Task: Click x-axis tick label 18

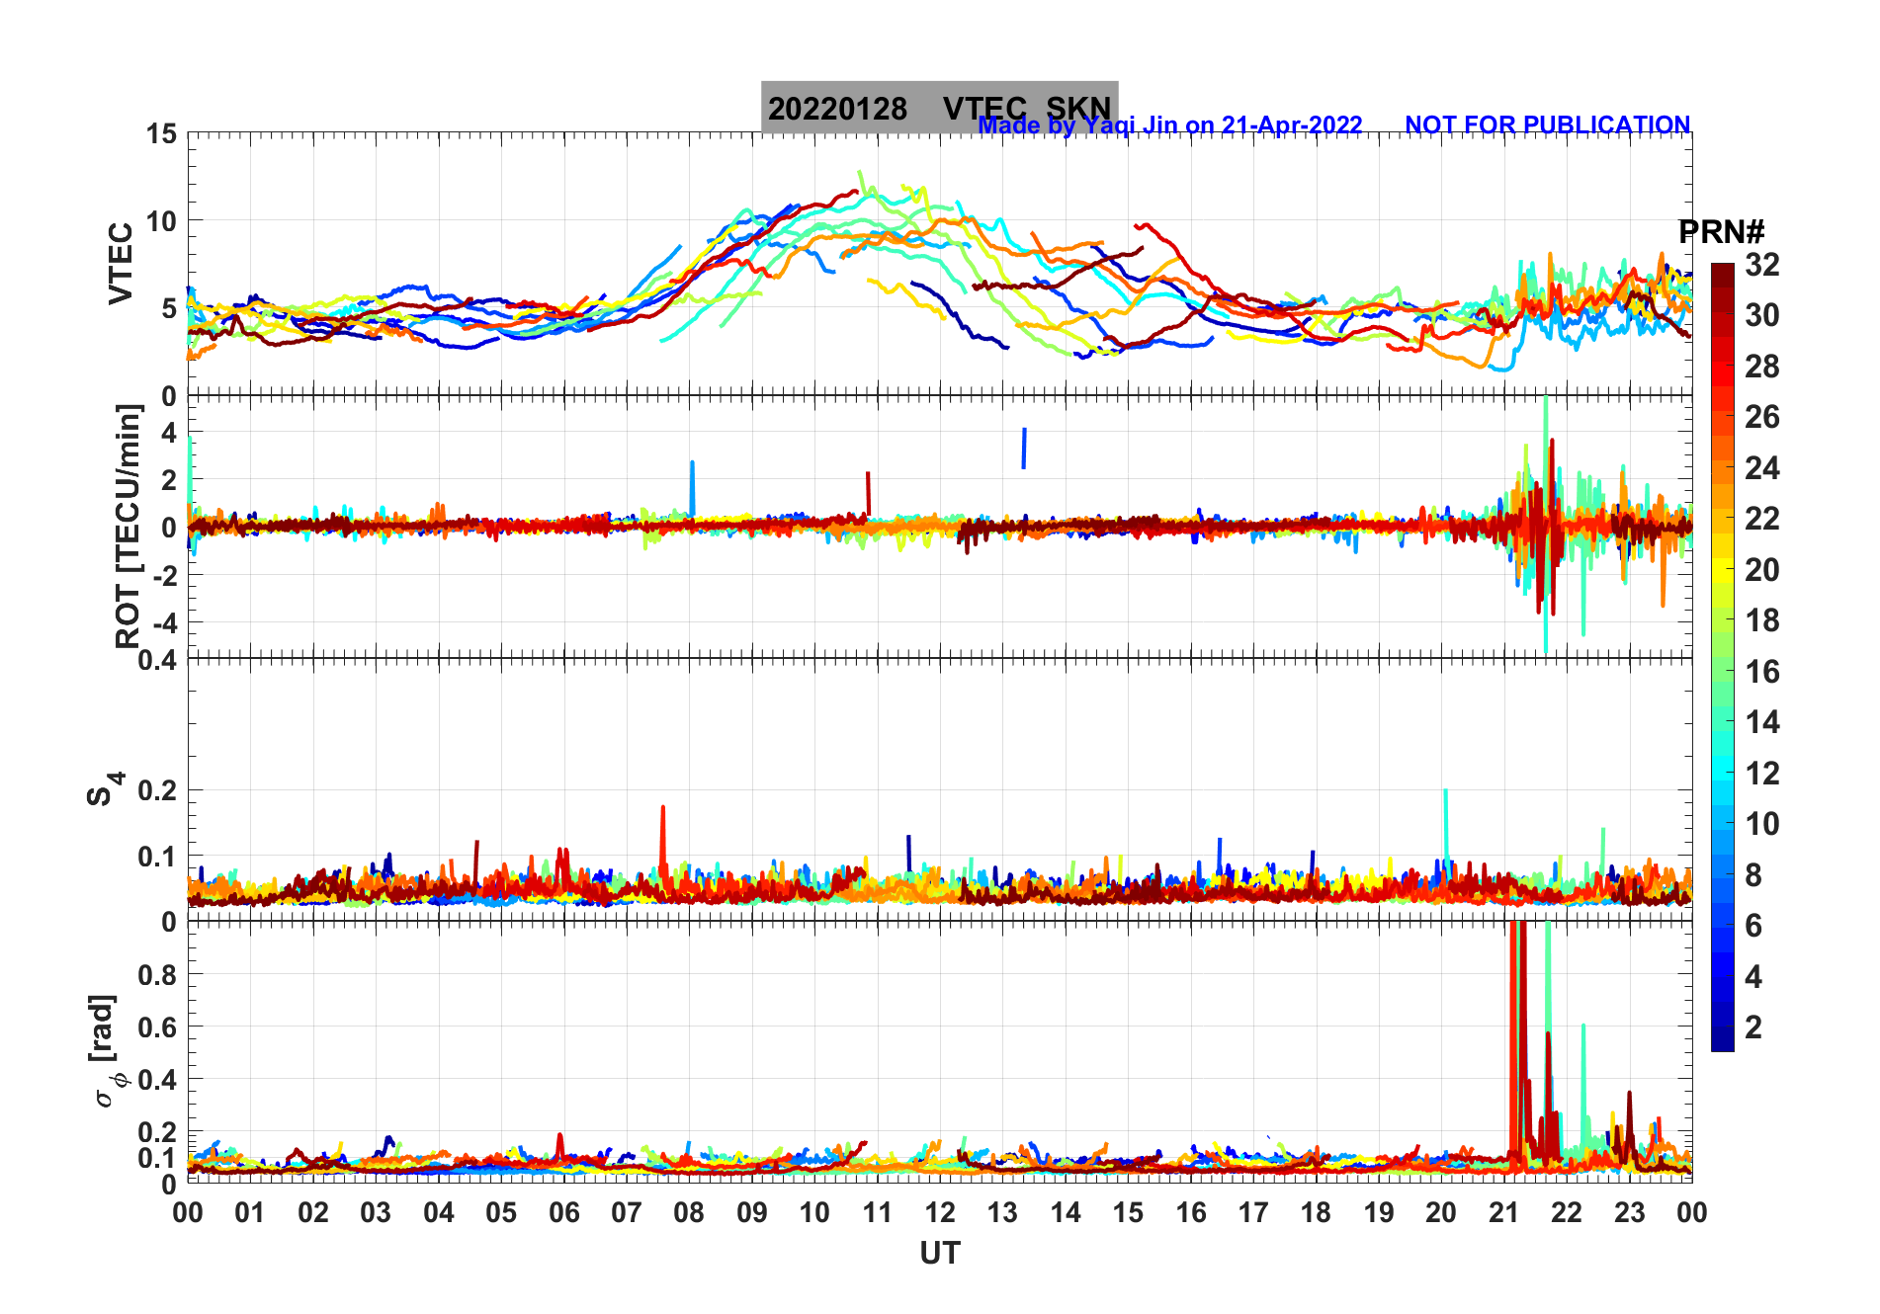Action: coord(1316,1212)
